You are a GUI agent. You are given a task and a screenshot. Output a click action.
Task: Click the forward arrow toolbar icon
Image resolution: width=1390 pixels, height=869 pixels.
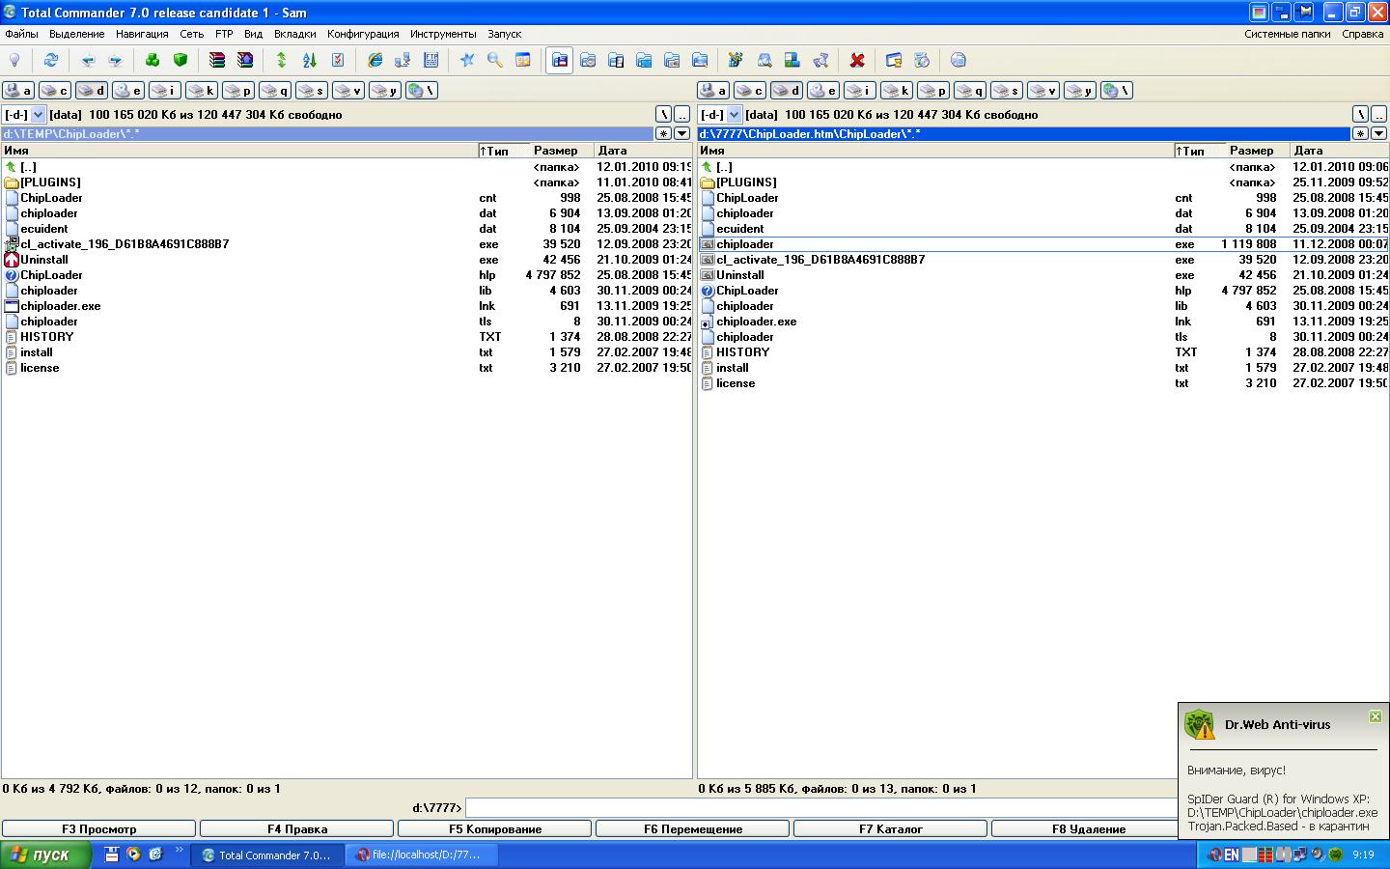116,60
